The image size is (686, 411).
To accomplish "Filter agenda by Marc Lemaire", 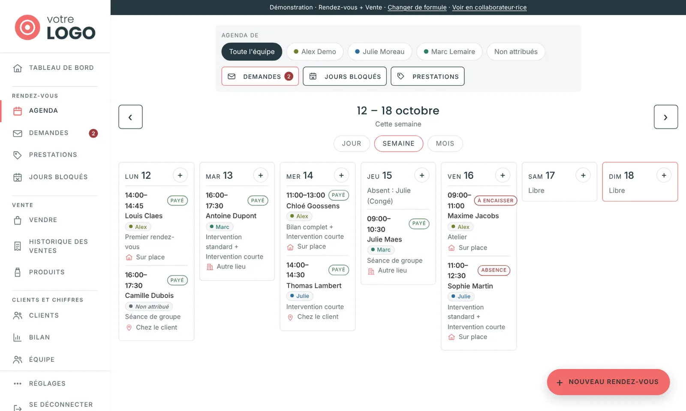I will click(449, 52).
